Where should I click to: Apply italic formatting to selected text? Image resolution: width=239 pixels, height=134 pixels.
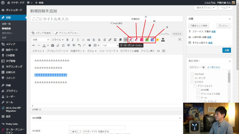click(72, 40)
